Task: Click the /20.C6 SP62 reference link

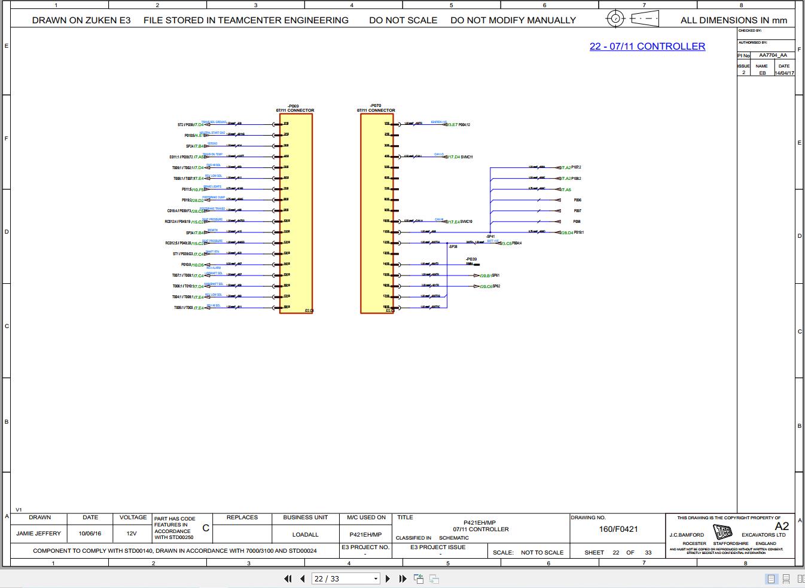Action: point(485,286)
